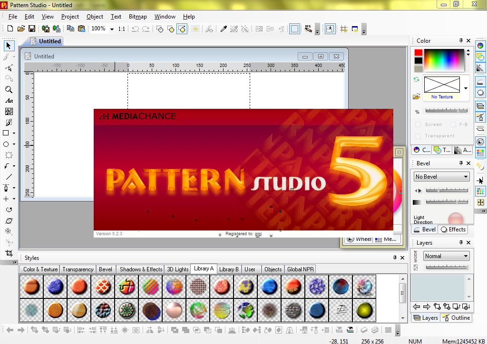The height and width of the screenshot is (344, 487).
Task: Click the Open folder toolbar icon
Action: (x=21, y=29)
